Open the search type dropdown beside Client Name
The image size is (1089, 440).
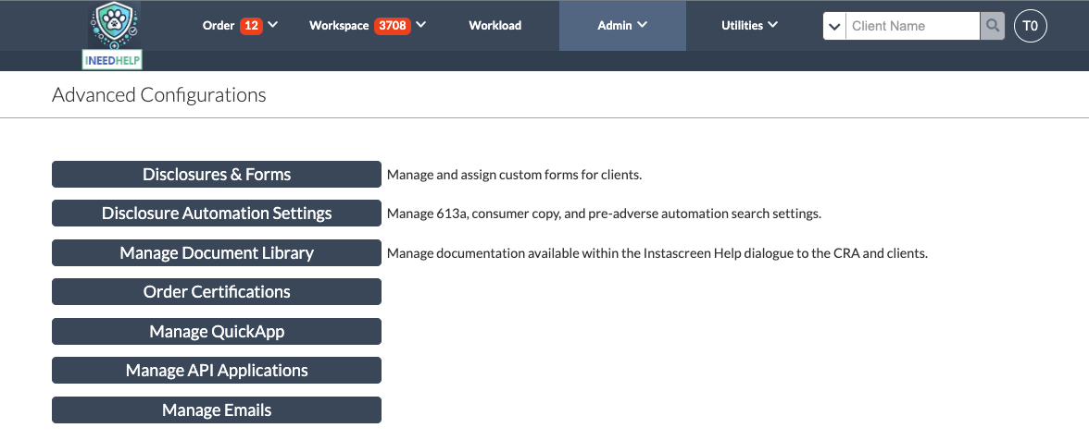835,26
